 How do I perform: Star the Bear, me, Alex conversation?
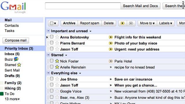(57, 97)
